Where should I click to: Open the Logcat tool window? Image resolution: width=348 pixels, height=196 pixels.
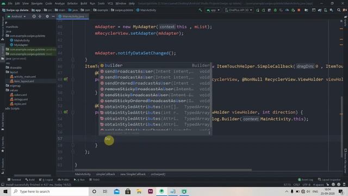pos(46,180)
